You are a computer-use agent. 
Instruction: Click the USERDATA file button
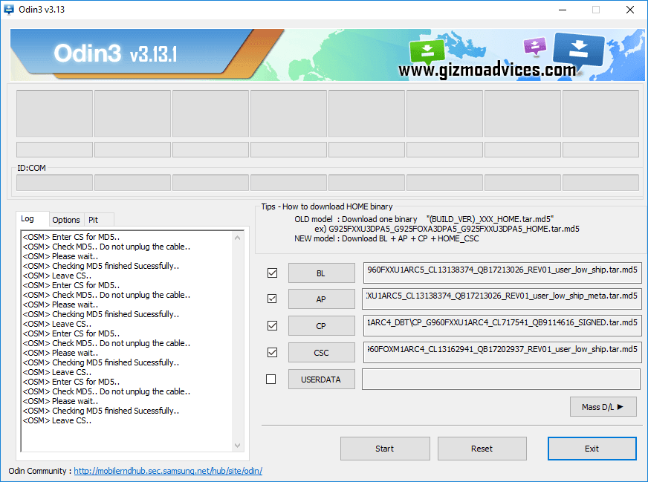[x=321, y=380]
